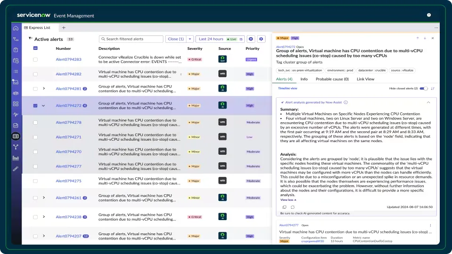This screenshot has height=254, width=452.
Task: Open Alert0794283 link
Action: [x=69, y=59]
